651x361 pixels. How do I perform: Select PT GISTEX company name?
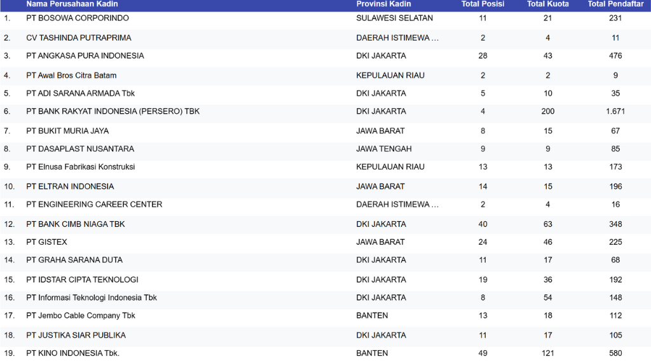point(47,242)
